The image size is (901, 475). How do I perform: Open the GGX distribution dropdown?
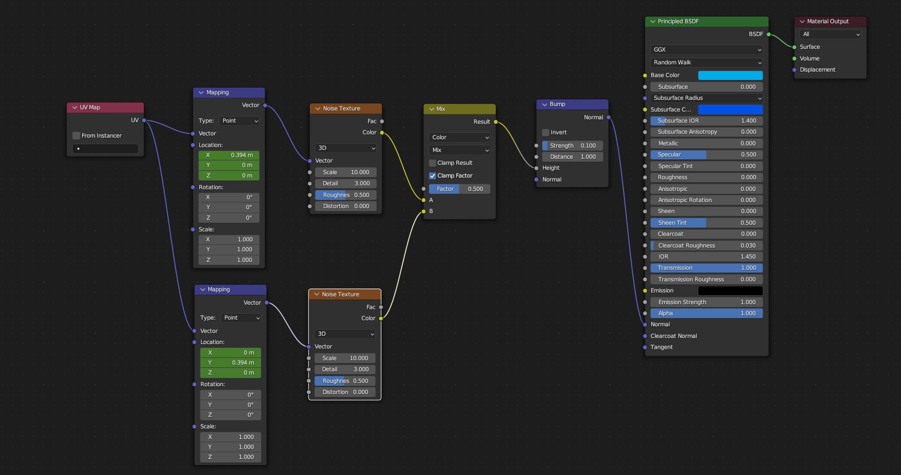click(x=706, y=50)
